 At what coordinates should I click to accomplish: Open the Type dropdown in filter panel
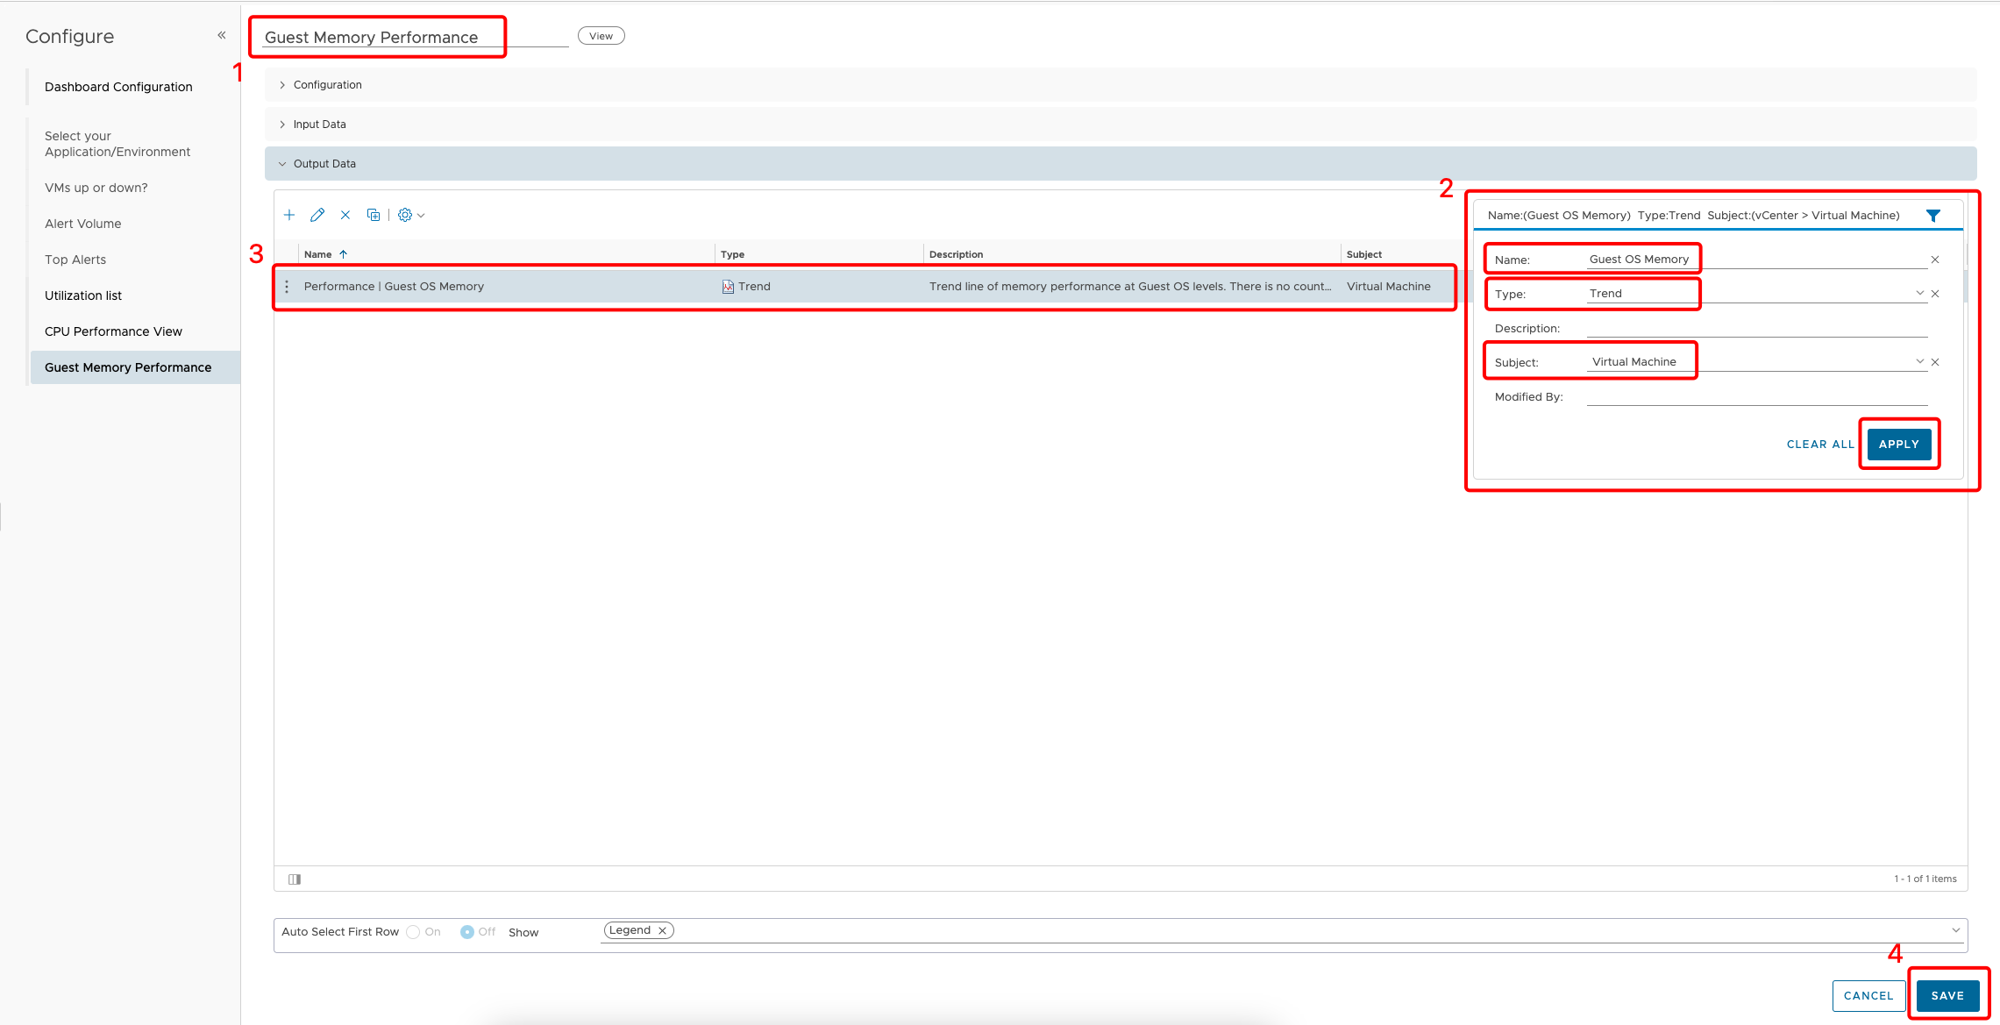pos(1919,293)
